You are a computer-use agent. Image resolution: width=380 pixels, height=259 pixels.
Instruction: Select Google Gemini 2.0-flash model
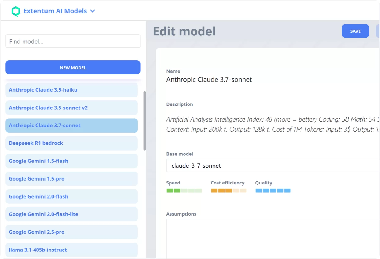pyautogui.click(x=72, y=196)
